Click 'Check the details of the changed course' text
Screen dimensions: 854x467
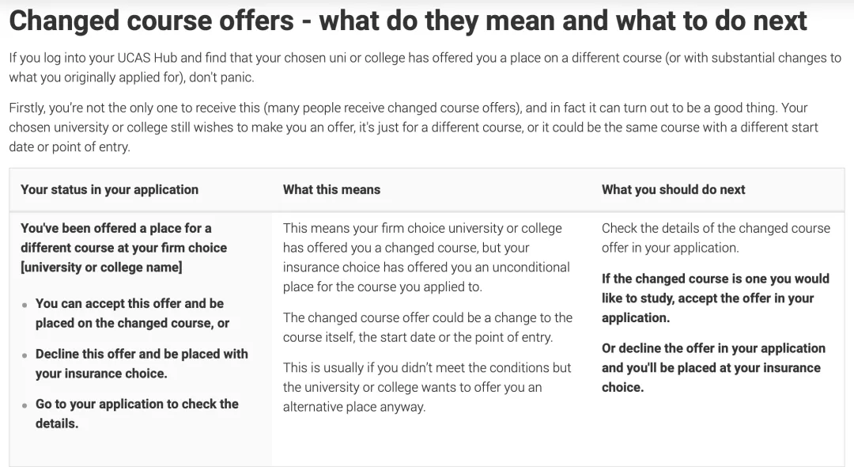716,237
